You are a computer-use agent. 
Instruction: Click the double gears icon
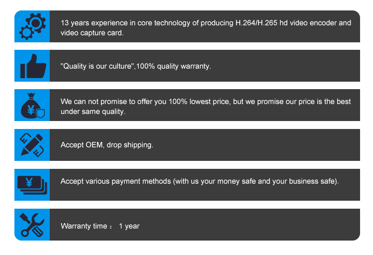tap(32, 26)
